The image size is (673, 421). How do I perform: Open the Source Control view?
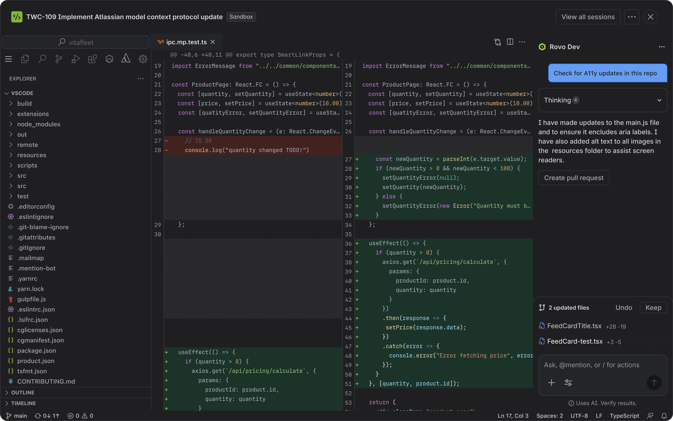pyautogui.click(x=59, y=59)
